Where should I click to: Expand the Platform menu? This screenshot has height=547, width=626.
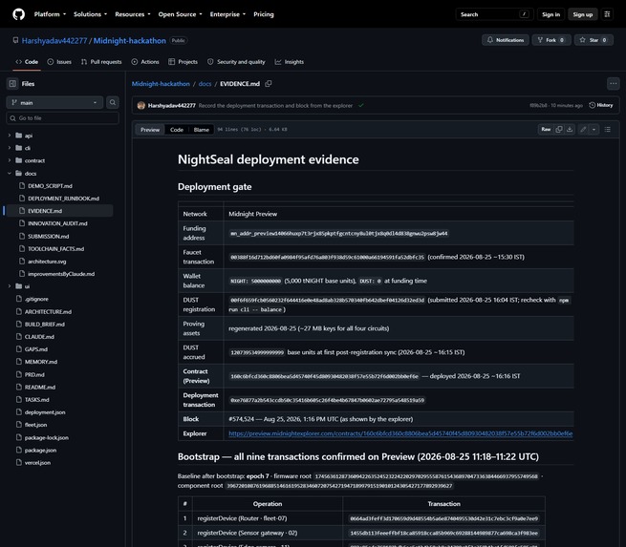50,14
